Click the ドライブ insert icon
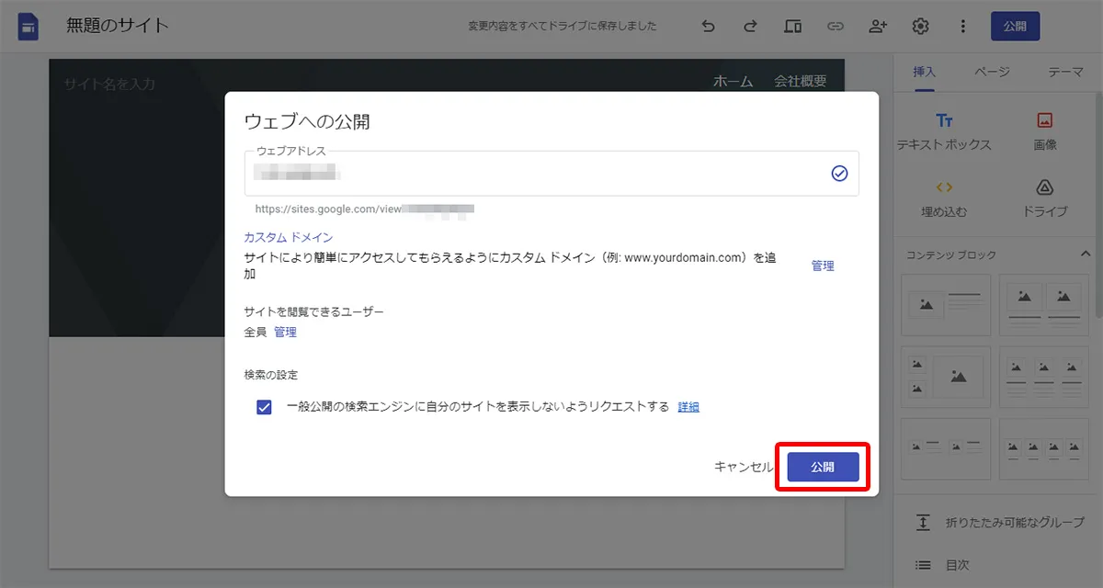This screenshot has width=1103, height=588. point(1044,189)
